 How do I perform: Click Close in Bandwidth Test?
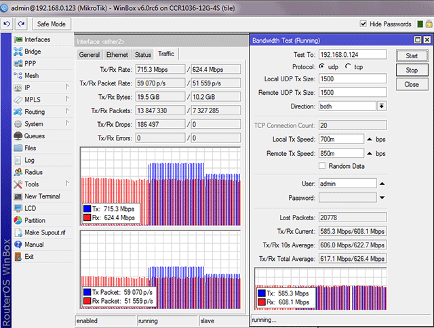click(412, 84)
